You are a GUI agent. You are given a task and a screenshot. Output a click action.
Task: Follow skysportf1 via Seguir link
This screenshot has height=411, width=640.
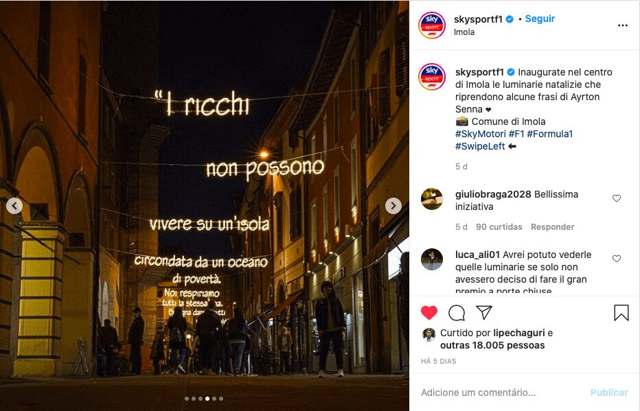[x=540, y=19]
